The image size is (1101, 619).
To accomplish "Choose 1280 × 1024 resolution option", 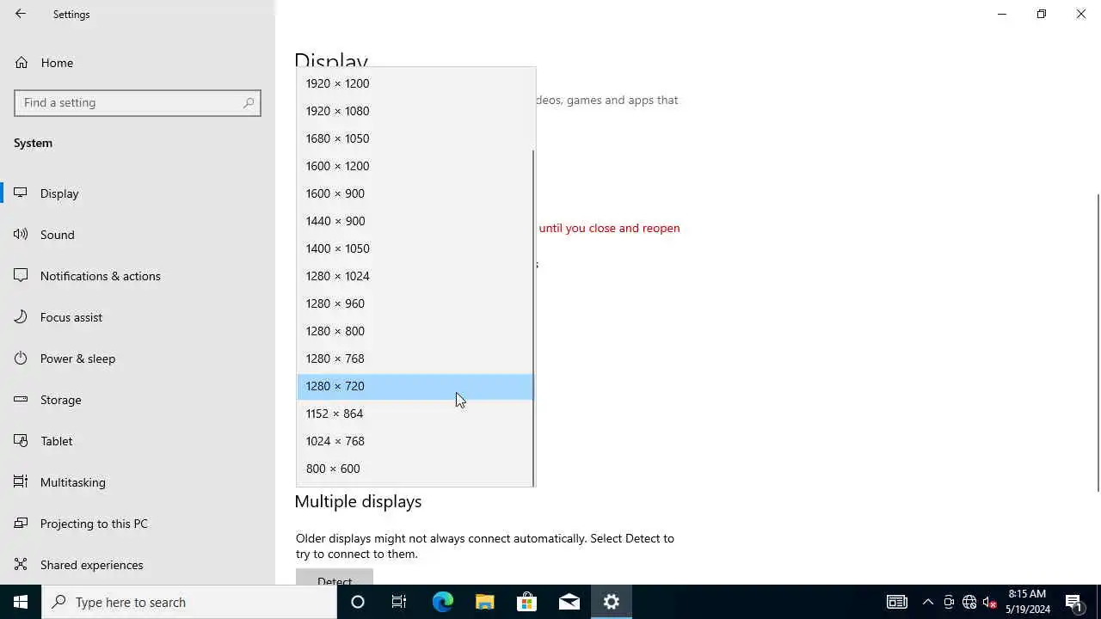I will (415, 276).
